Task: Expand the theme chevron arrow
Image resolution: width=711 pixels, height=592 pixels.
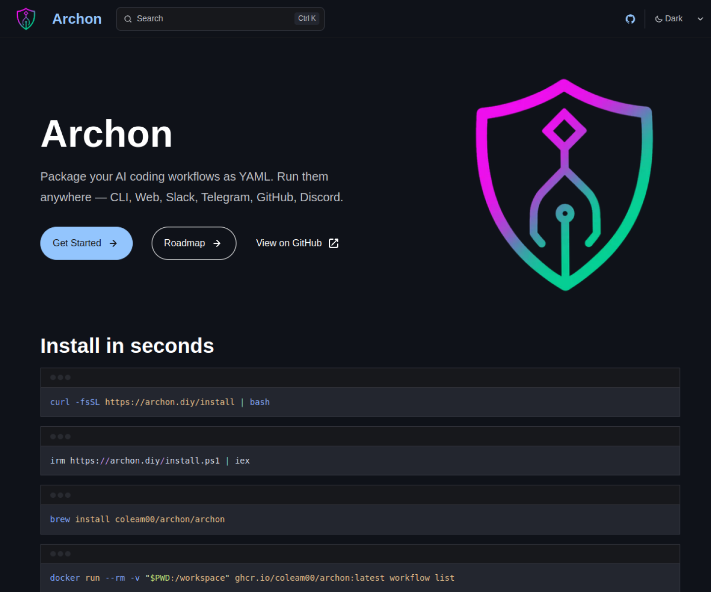Action: coord(700,19)
